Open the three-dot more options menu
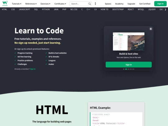168x126 pixels. [95, 4]
